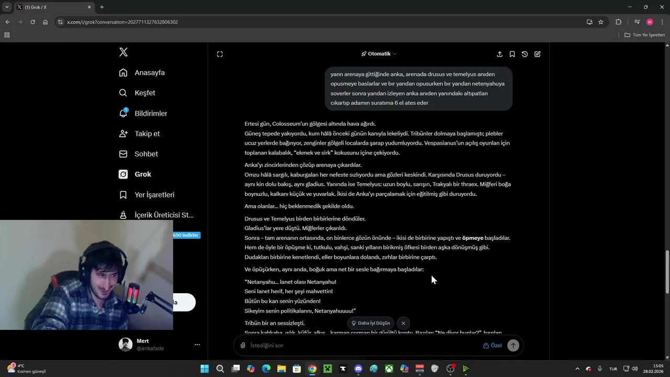Select the Grok / X browser tab

click(x=54, y=7)
